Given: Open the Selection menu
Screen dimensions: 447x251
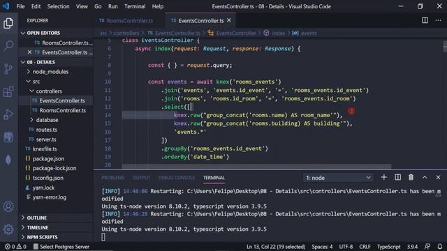Looking at the screenshot, I should [58, 6].
